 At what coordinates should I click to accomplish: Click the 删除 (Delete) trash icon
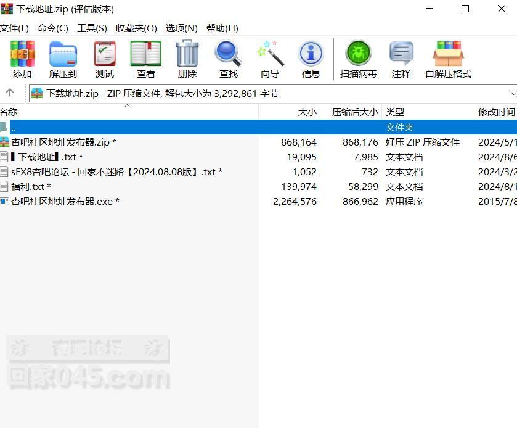coord(187,60)
